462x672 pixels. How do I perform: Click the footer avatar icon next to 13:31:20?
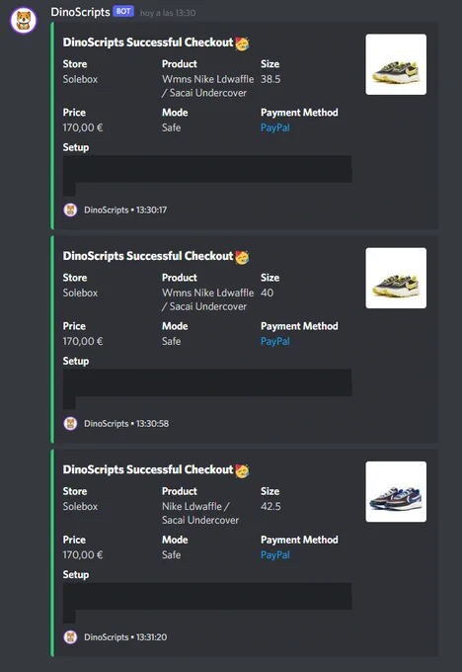pyautogui.click(x=70, y=636)
